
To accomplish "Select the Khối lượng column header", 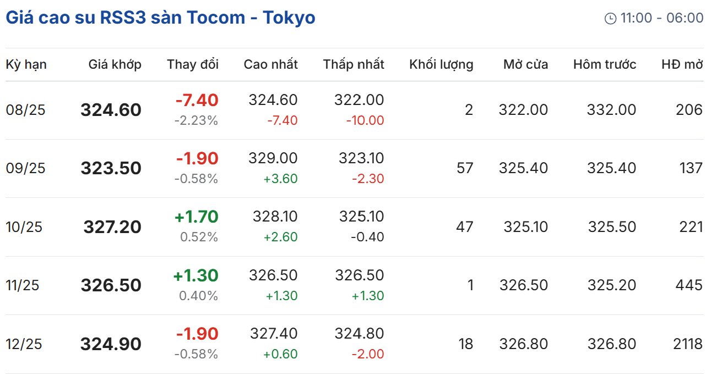I will tap(441, 65).
